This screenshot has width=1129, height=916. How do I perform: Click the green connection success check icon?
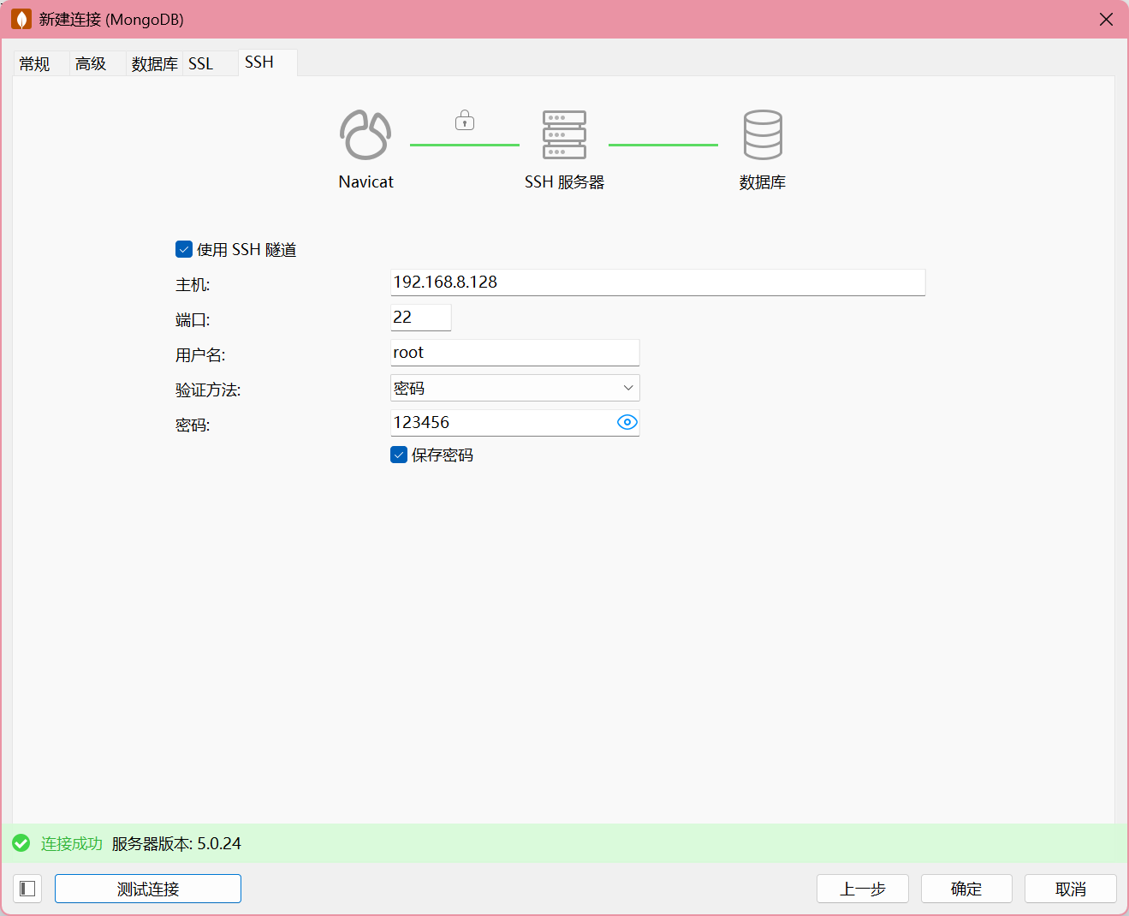point(21,843)
